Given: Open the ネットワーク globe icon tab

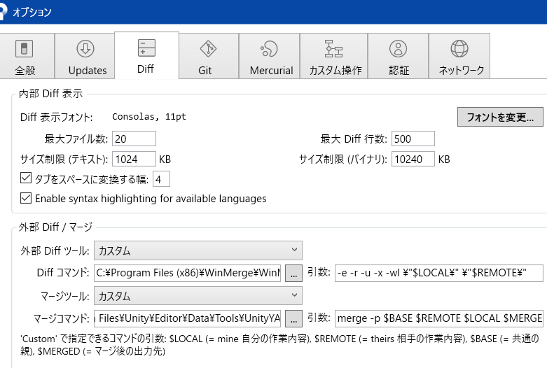Looking at the screenshot, I should 459,48.
